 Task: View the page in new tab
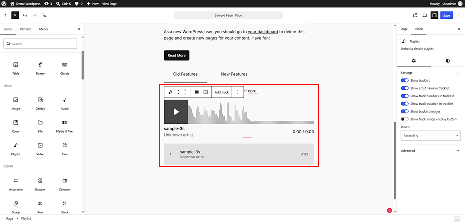[x=415, y=15]
